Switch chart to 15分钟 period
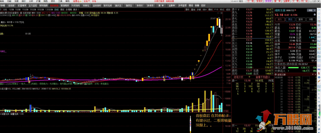This screenshot has height=133, width=321. [25, 9]
